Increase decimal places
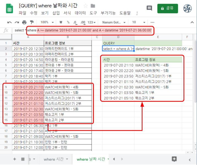The width and height of the screenshot is (197, 165). click(83, 23)
